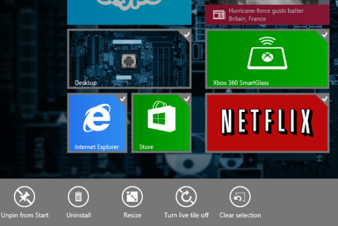Uncheck the Desktop tile checkmark
The width and height of the screenshot is (338, 226).
point(186,34)
